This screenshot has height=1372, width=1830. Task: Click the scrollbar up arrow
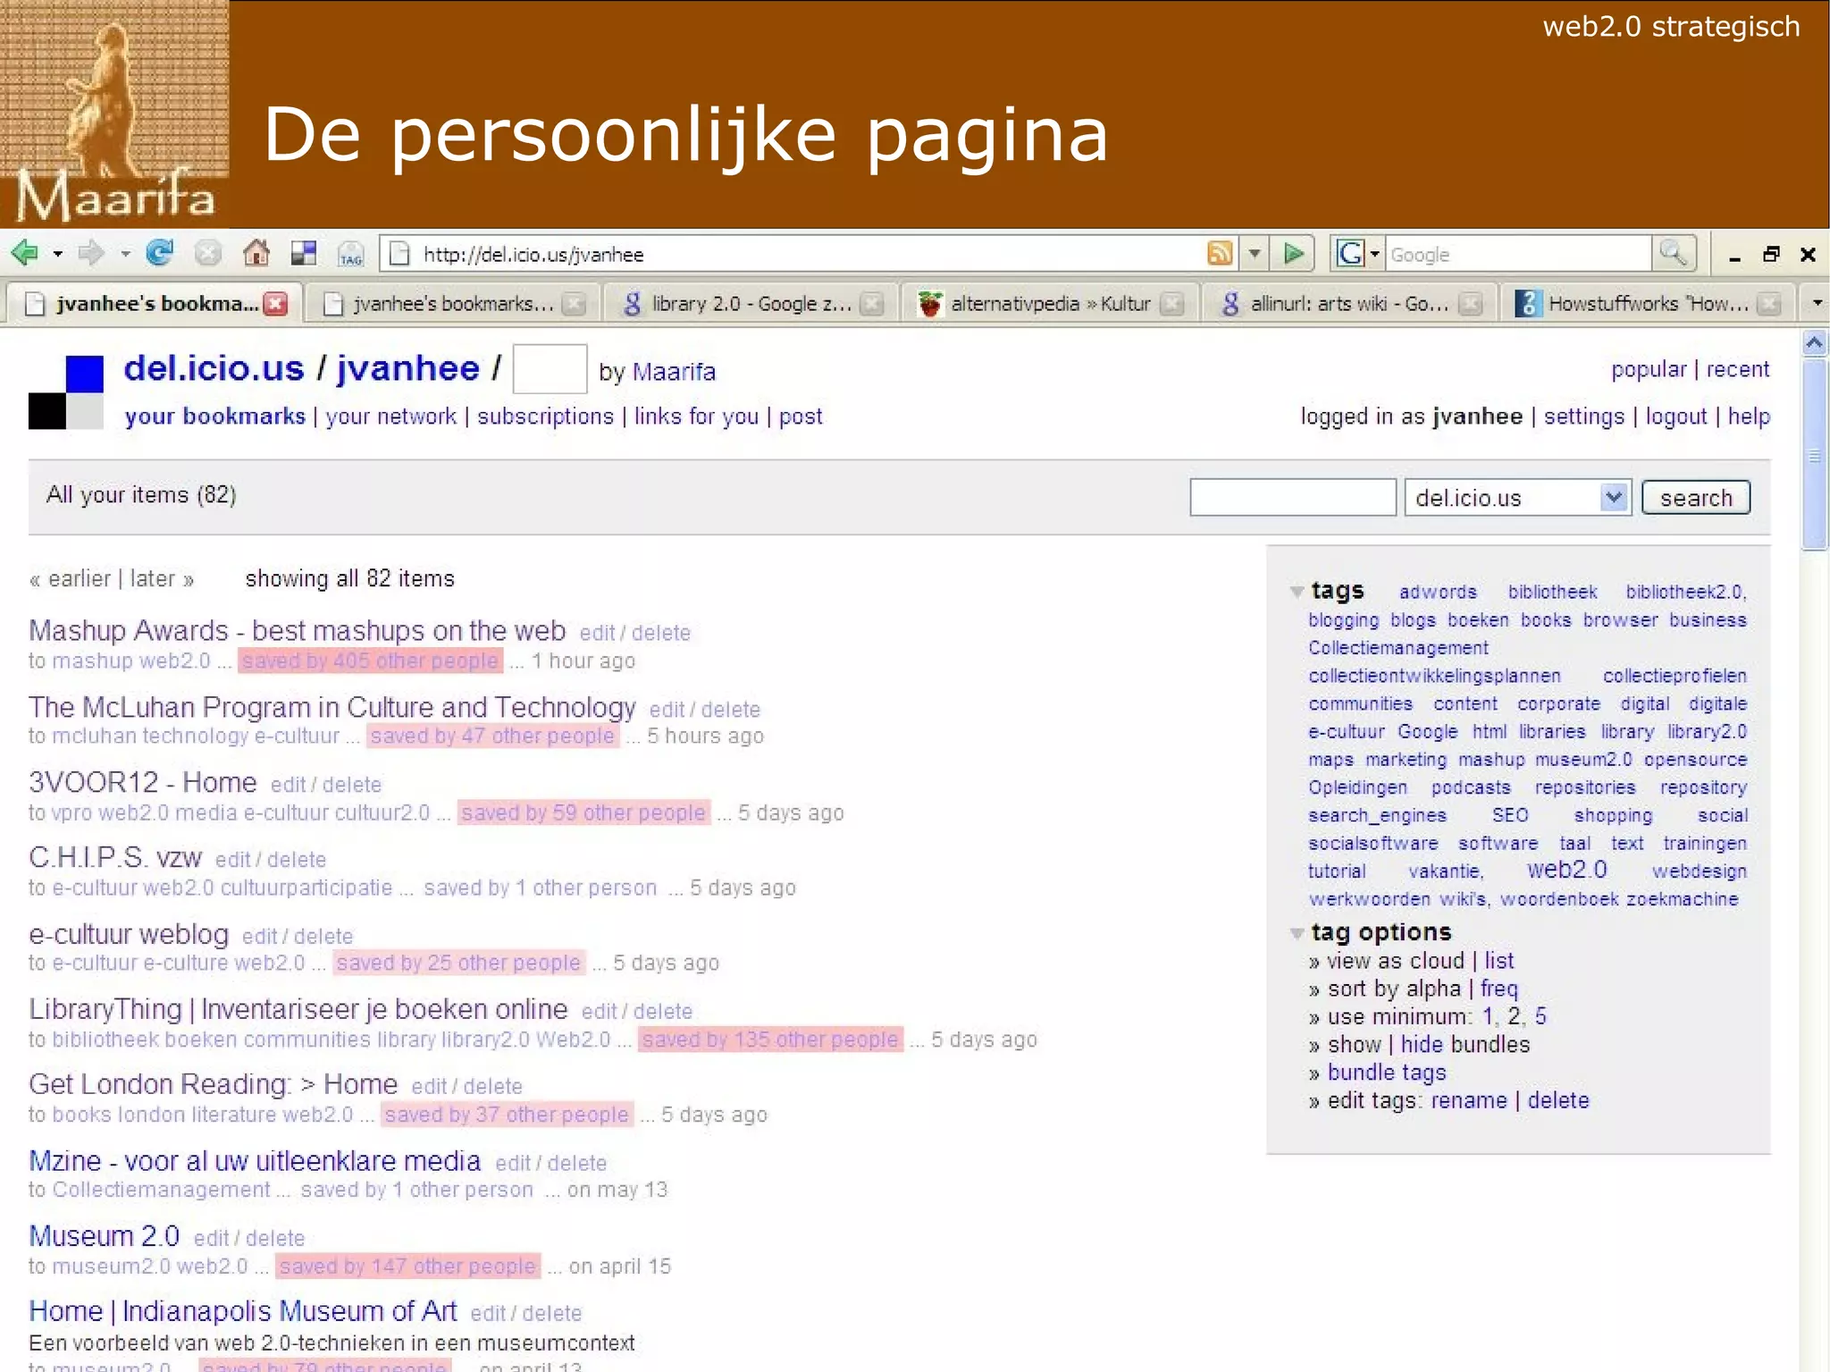tap(1815, 343)
